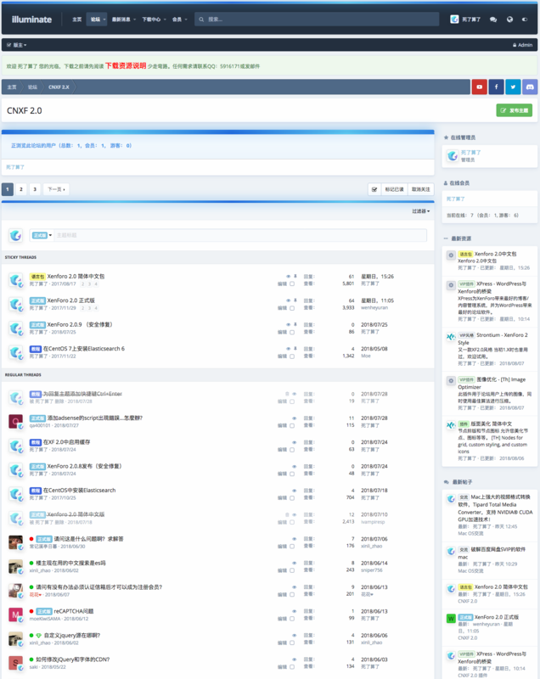Select checkbox for XenForo 2.0.8发布 thread
This screenshot has width=540, height=679.
292,474
